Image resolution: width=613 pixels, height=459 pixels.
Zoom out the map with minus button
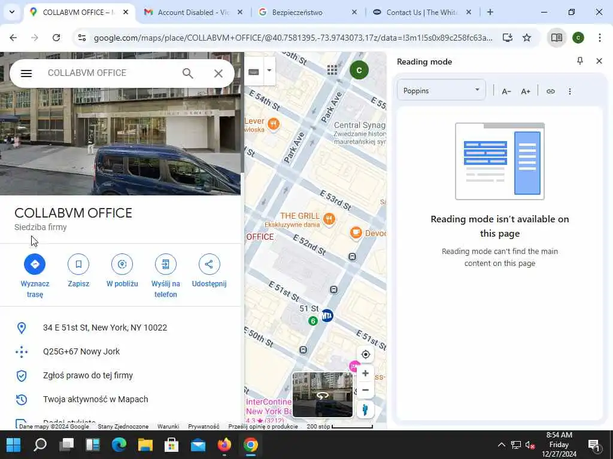pos(366,390)
